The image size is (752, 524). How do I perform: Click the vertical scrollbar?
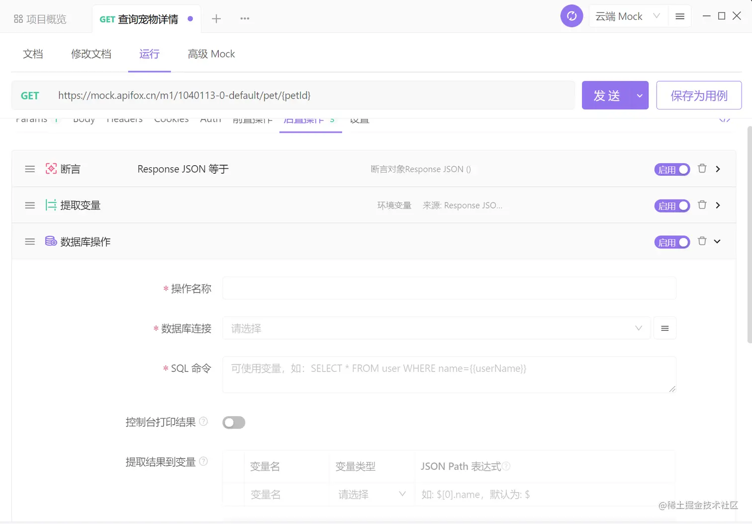tap(750, 234)
